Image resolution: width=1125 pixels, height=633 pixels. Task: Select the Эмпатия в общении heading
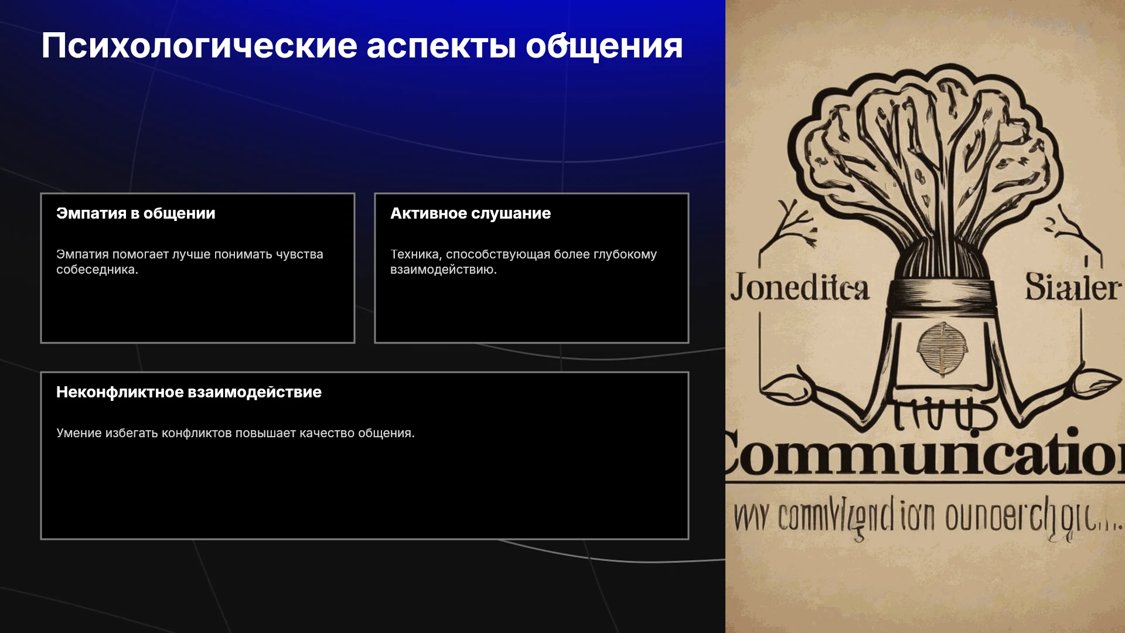(136, 213)
